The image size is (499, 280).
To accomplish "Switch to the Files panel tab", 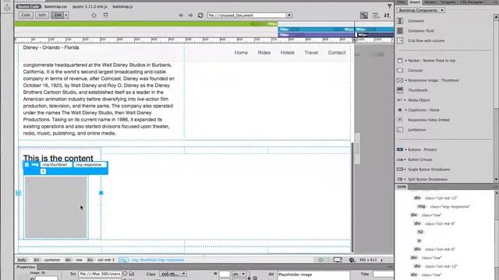I will coord(401,2).
